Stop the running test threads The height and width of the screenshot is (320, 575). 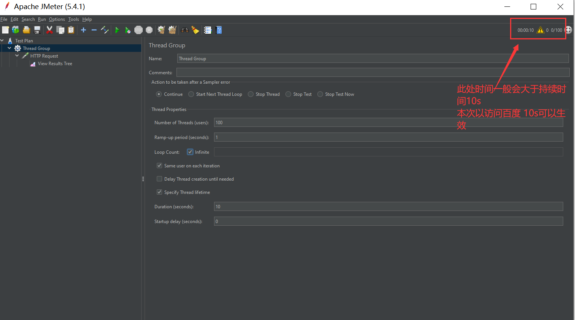pyautogui.click(x=139, y=30)
